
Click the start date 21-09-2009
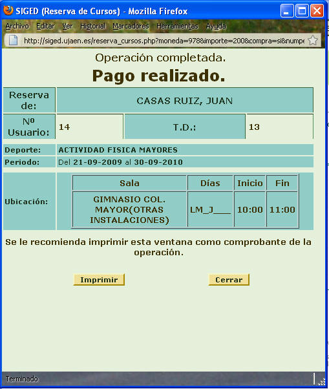click(98, 162)
